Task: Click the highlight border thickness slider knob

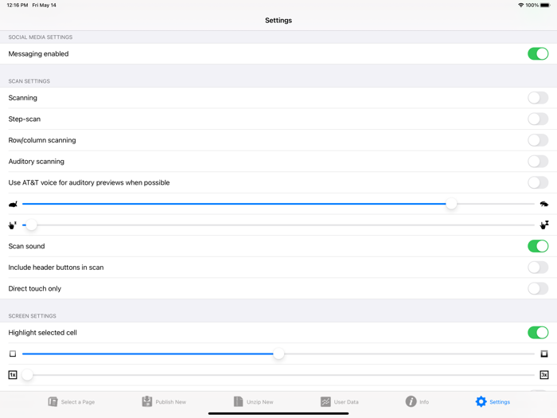Action: 278,354
